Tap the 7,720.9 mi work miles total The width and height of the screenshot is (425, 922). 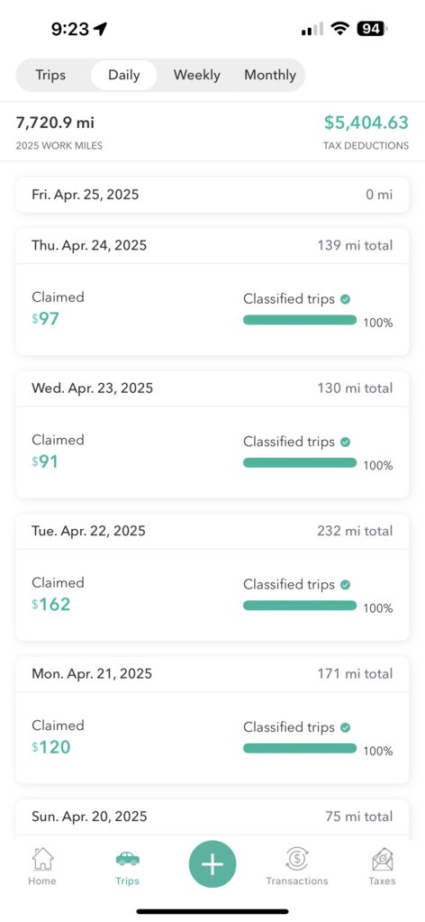tap(55, 123)
